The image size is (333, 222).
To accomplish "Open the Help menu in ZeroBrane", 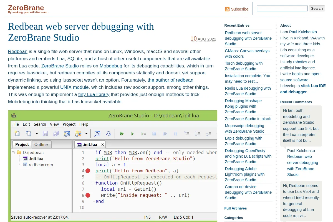I will point(84,124).
